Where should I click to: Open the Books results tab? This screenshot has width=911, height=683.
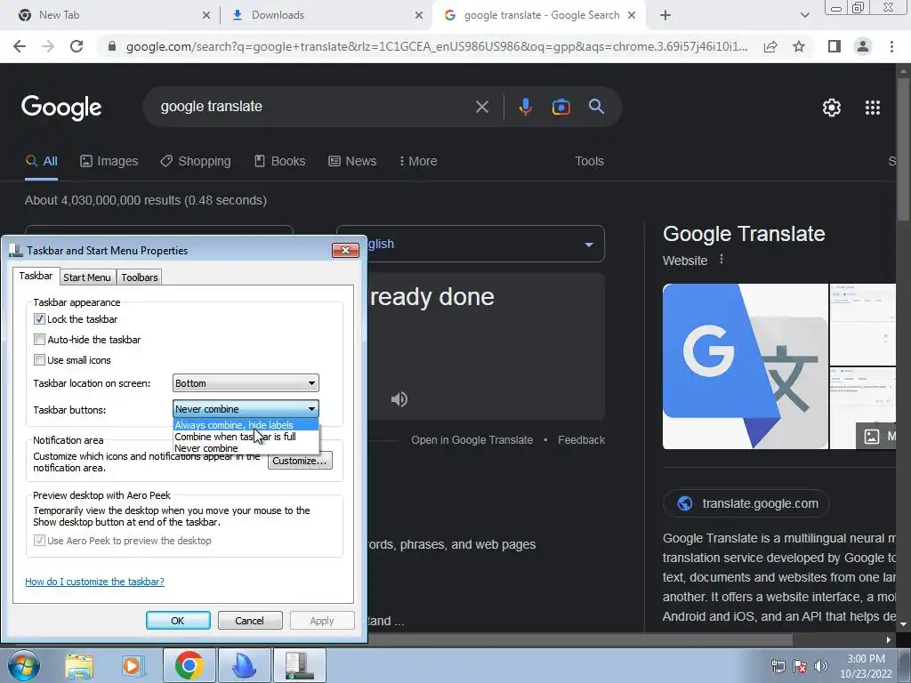point(280,161)
